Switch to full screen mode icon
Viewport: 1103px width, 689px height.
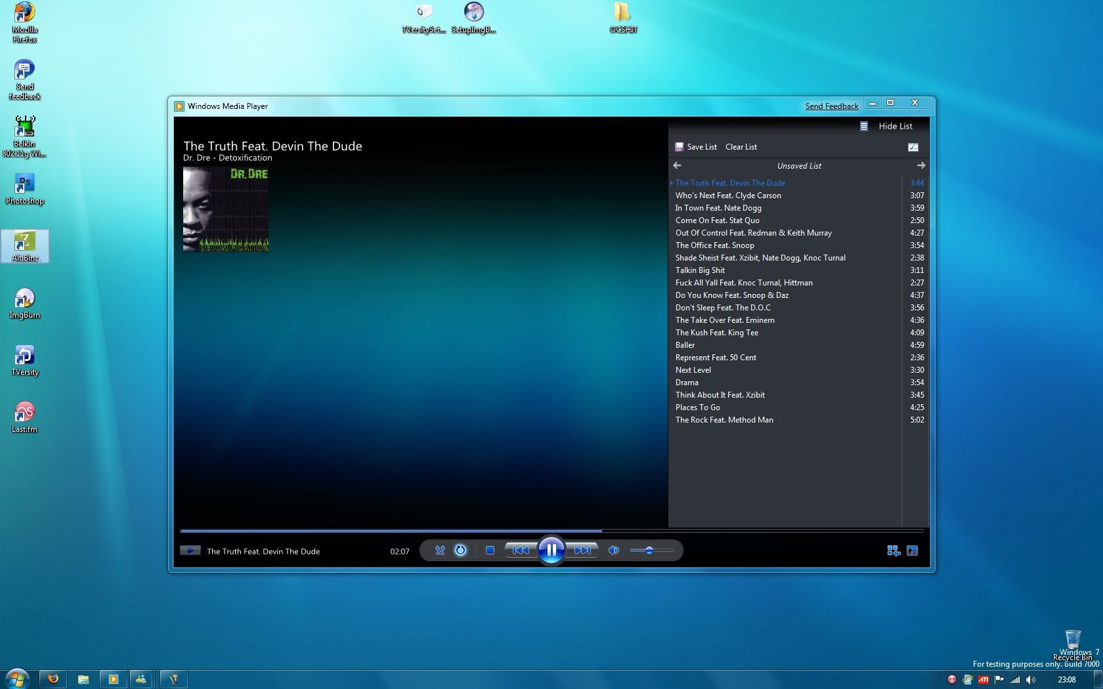point(913,551)
